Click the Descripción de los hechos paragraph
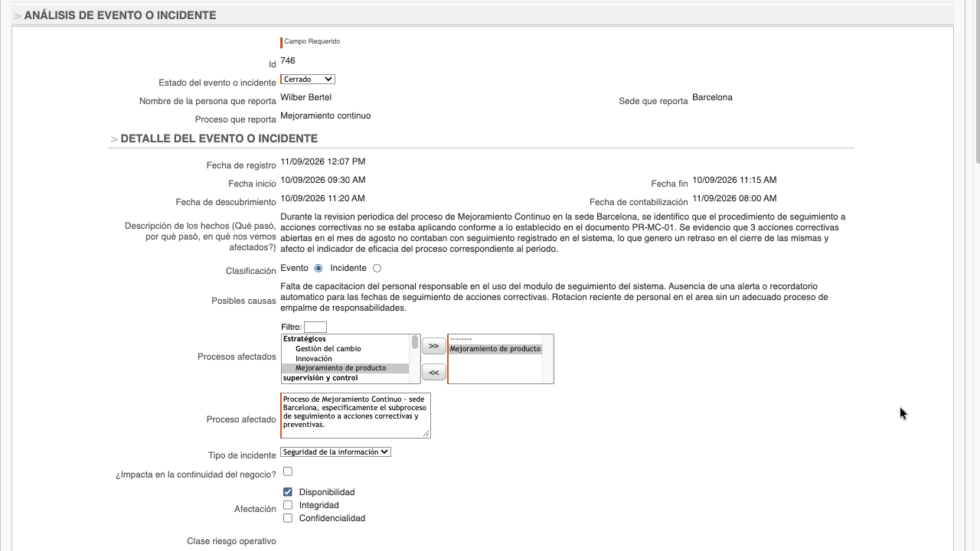The height and width of the screenshot is (551, 980). tap(563, 233)
